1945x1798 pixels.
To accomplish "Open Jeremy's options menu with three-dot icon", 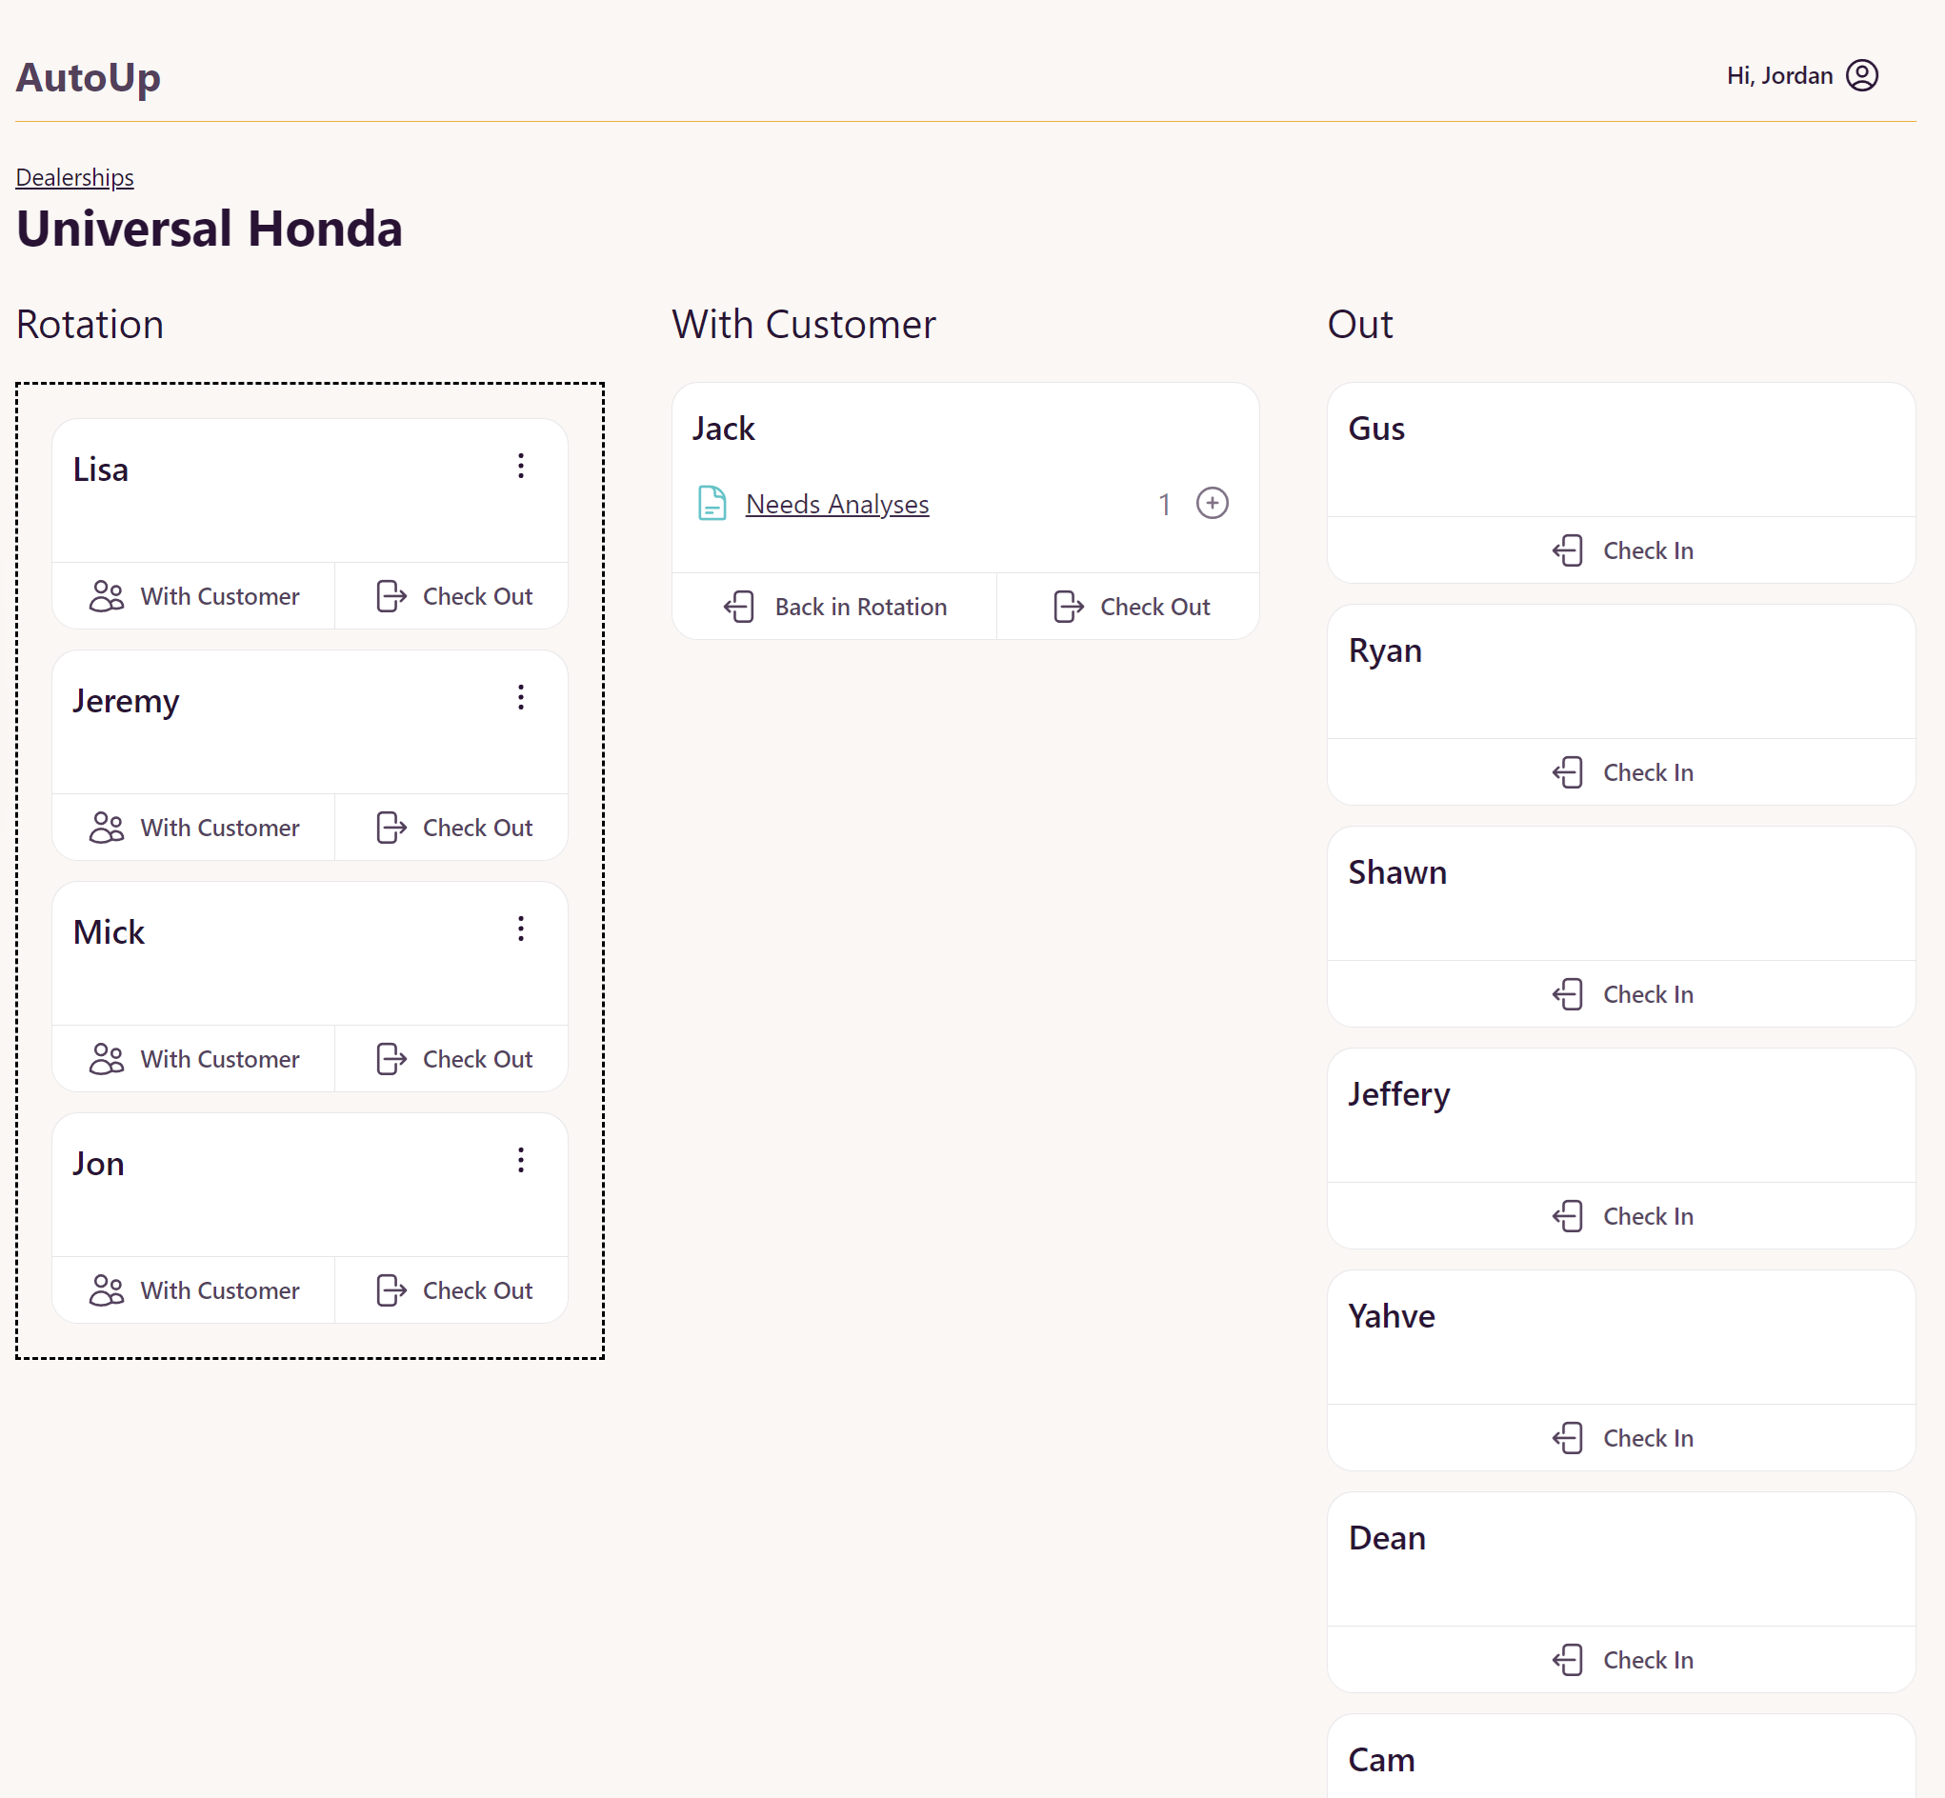I will click(x=520, y=696).
